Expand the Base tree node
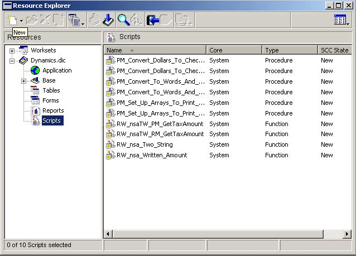This screenshot has height=256, width=356. point(23,81)
